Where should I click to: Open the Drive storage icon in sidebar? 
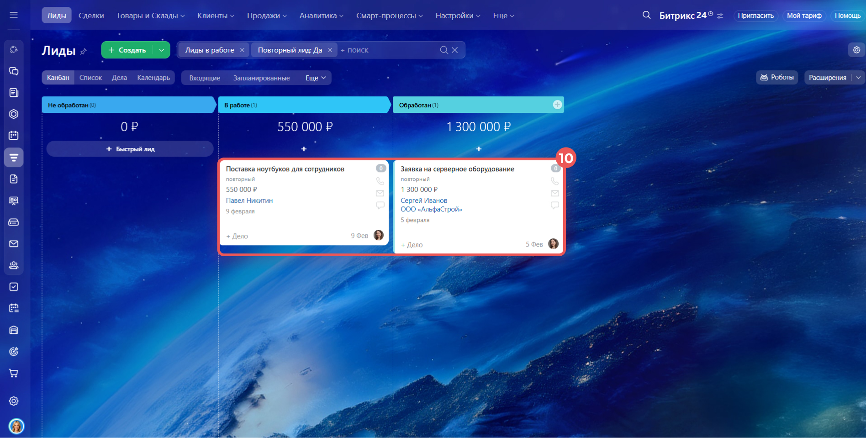point(14,222)
